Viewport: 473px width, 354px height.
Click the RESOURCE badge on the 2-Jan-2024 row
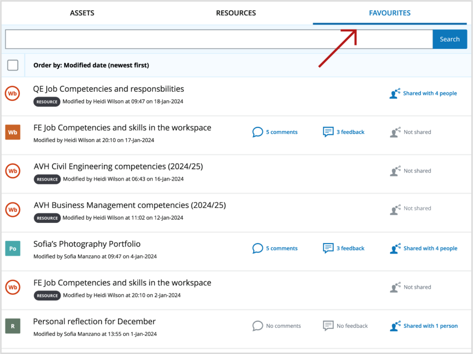click(x=47, y=295)
